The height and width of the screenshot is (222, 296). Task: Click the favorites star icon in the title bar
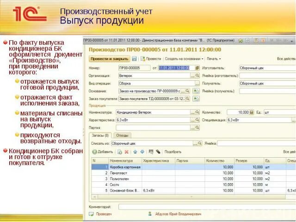[x=248, y=40]
